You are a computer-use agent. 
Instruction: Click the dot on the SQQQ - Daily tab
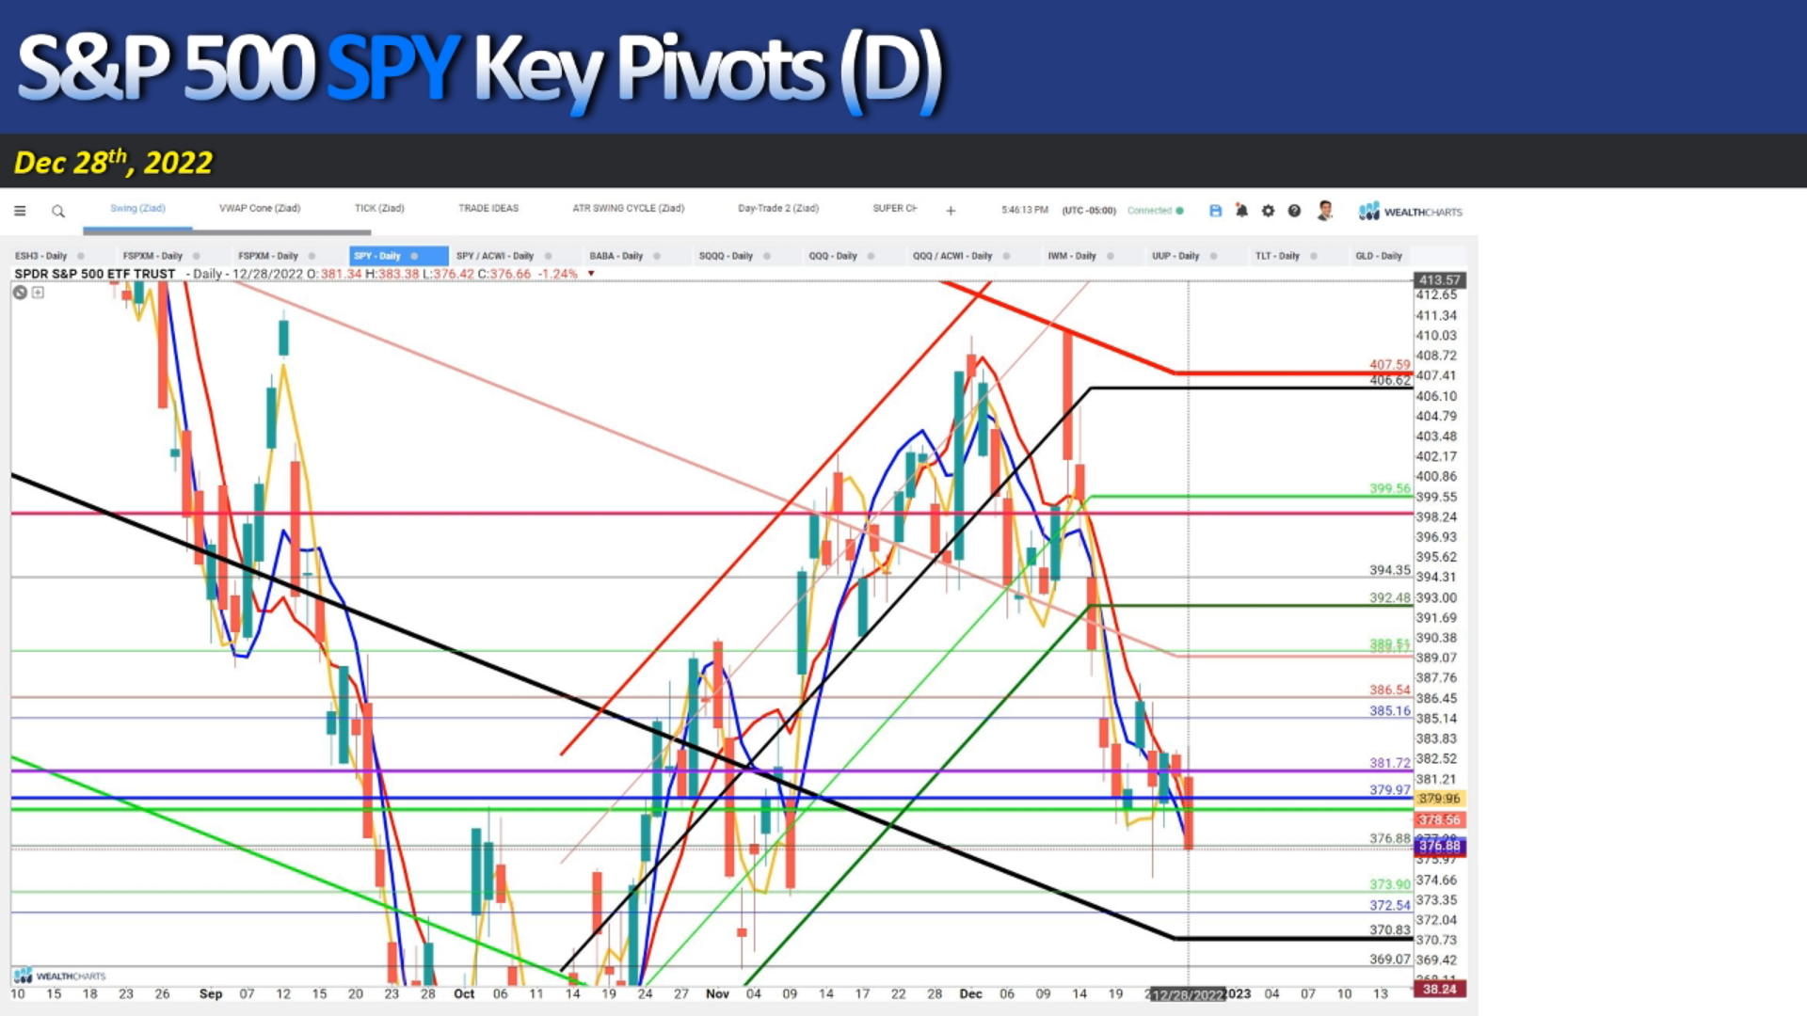[767, 256]
